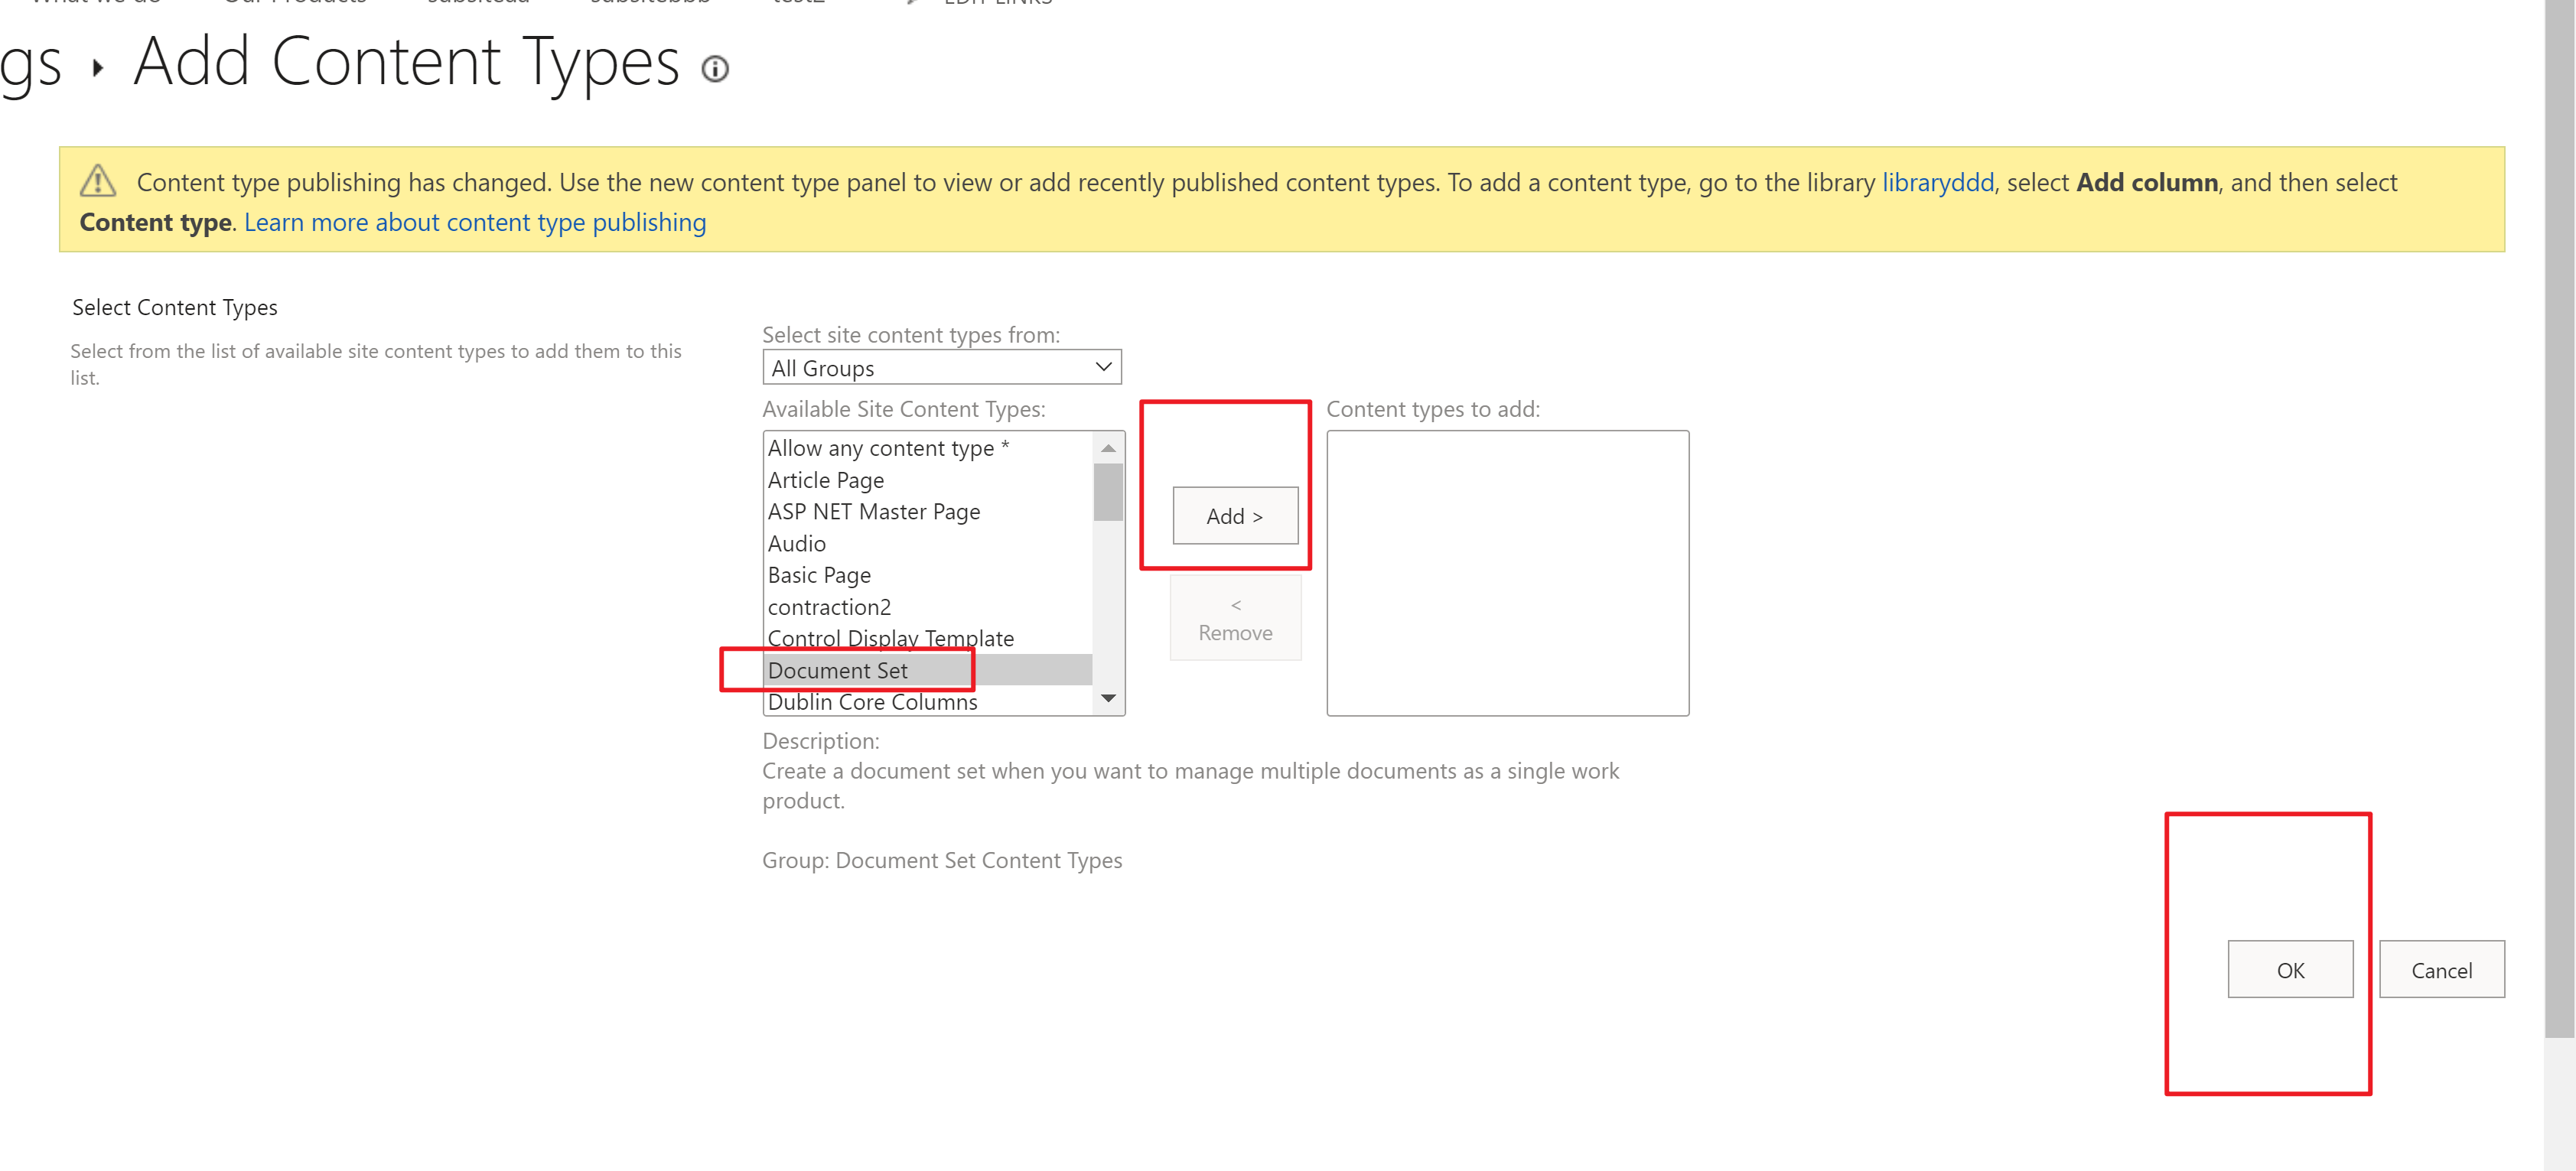
Task: Select Basic Page content type
Action: [x=928, y=575]
